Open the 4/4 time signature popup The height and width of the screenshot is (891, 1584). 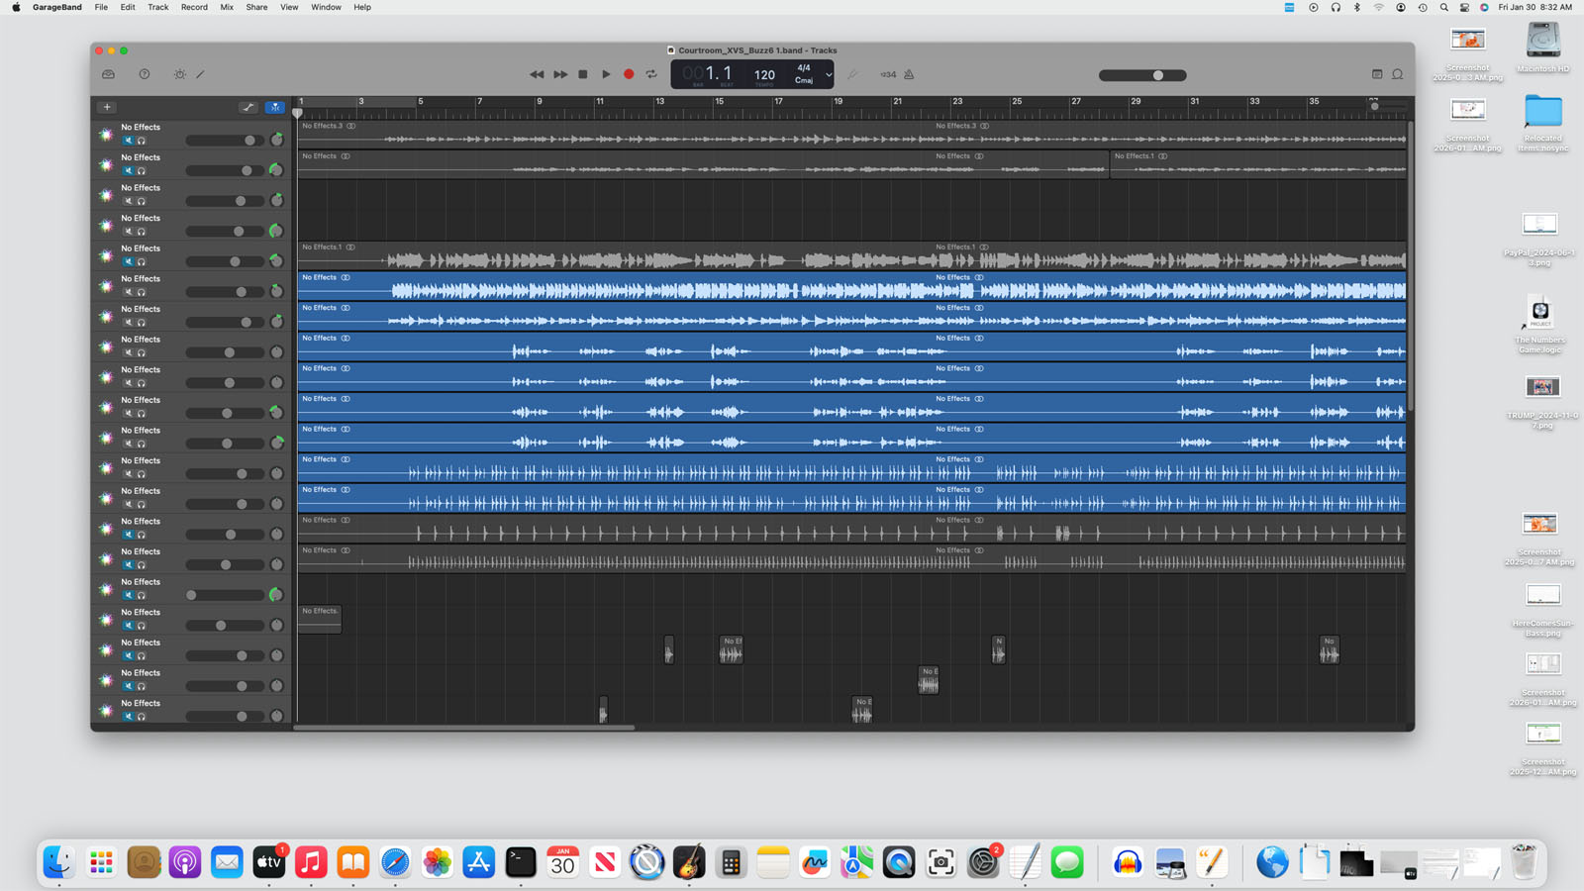coord(804,68)
